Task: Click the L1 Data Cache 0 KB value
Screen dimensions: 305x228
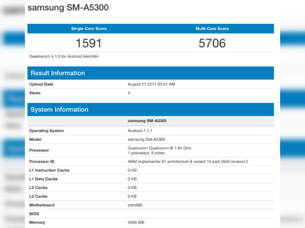Action: pos(132,179)
